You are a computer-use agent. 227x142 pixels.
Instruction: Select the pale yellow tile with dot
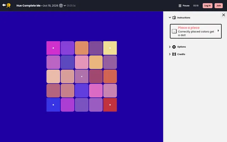click(110, 48)
